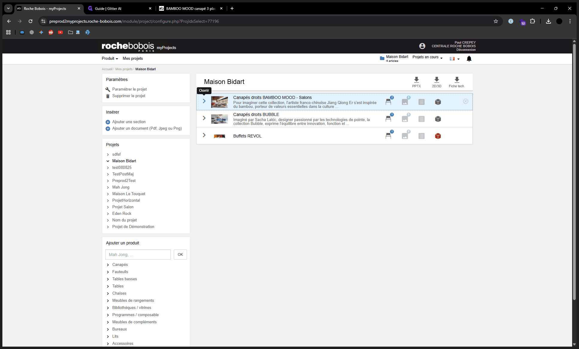This screenshot has width=579, height=349.
Task: Download the PPTX export
Action: 416,82
